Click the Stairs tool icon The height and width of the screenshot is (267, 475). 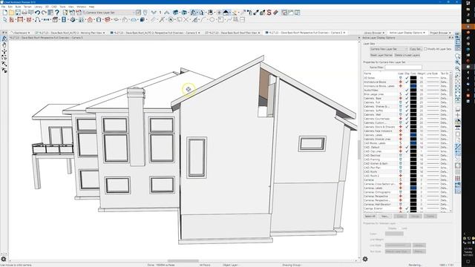[81, 20]
